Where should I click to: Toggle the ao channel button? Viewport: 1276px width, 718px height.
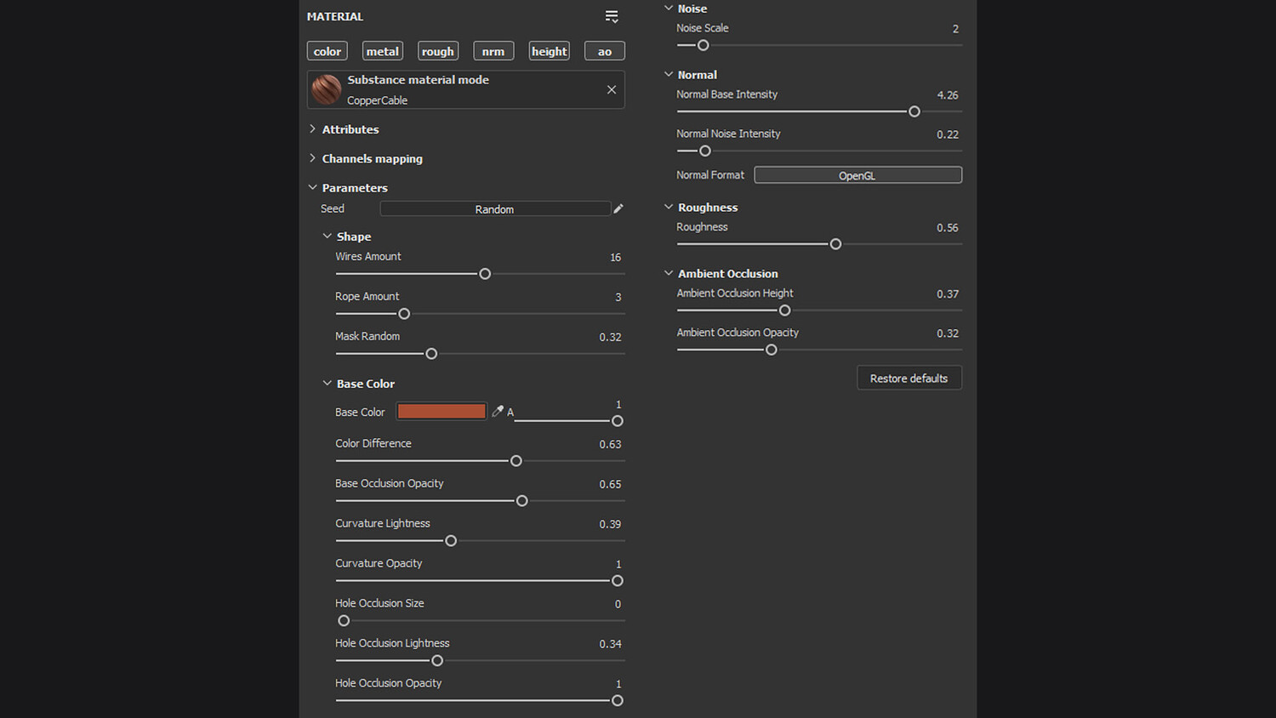click(605, 51)
